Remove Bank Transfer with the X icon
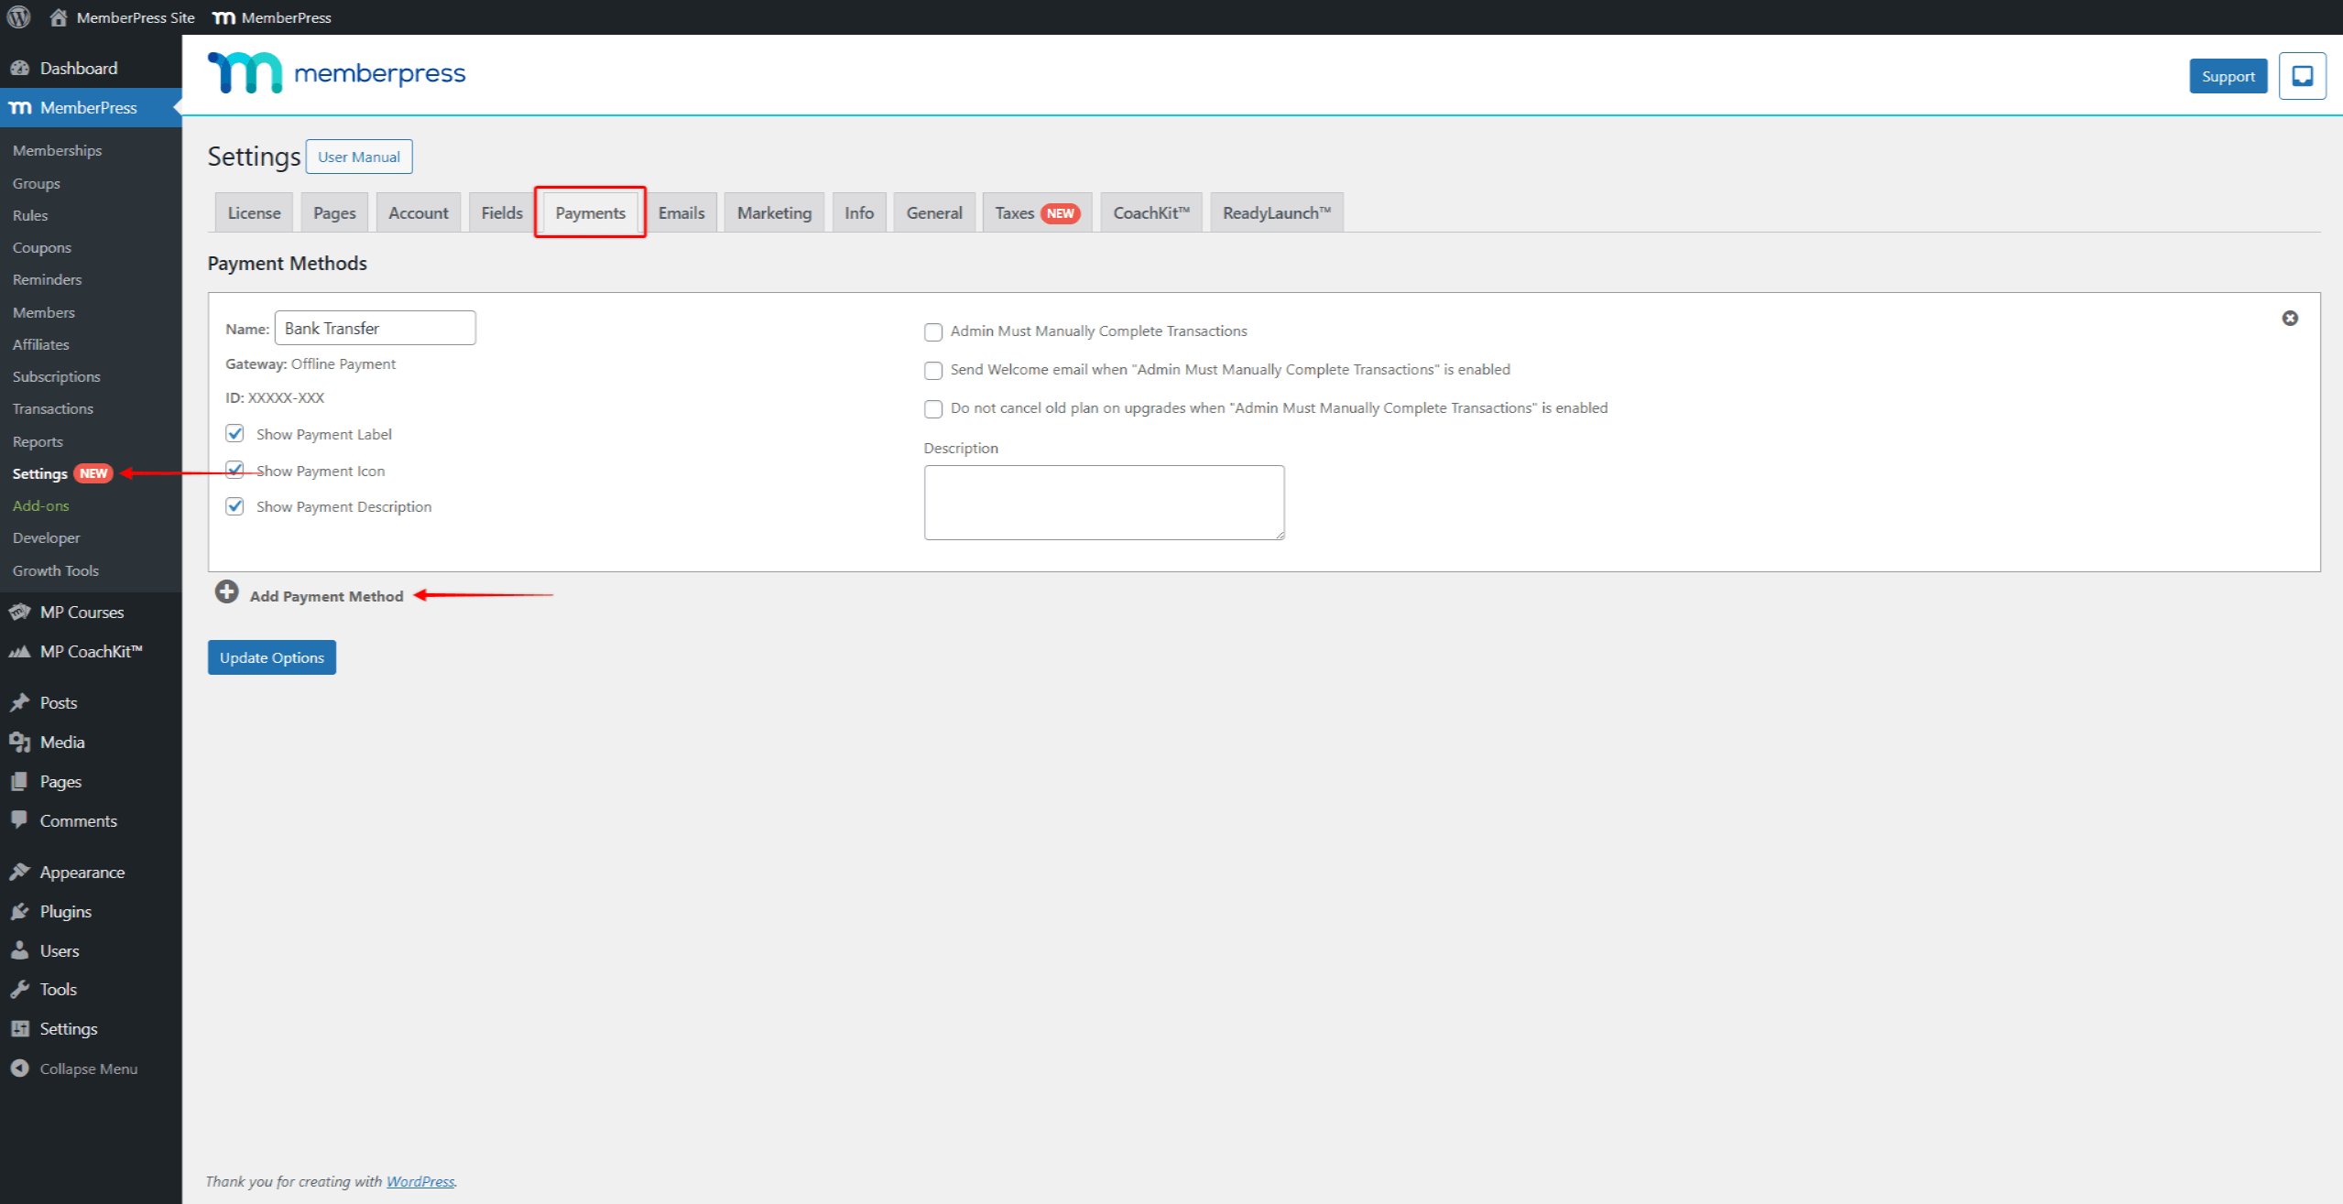The width and height of the screenshot is (2343, 1204). pos(2289,318)
